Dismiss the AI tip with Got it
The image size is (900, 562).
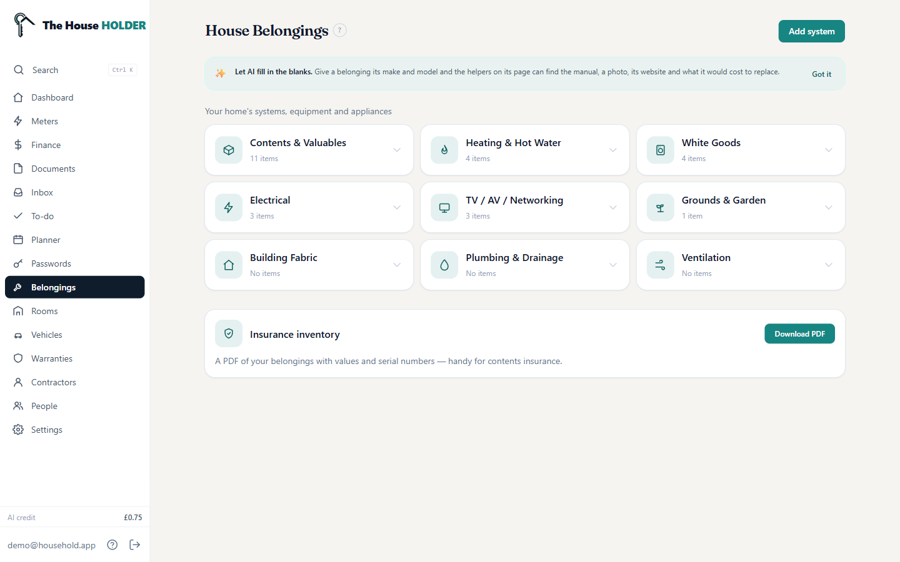point(821,74)
